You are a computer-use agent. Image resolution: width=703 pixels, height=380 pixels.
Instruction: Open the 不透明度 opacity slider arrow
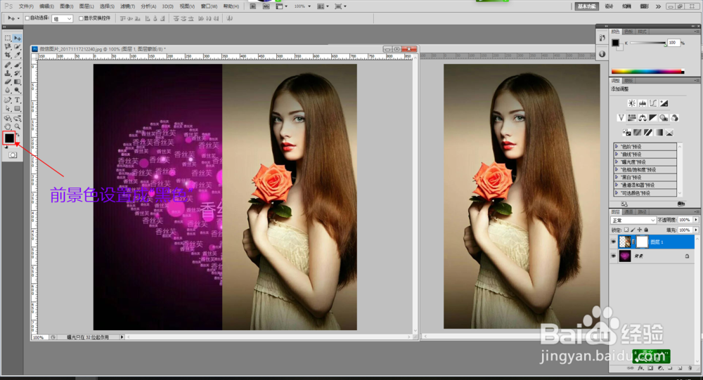tap(696, 220)
